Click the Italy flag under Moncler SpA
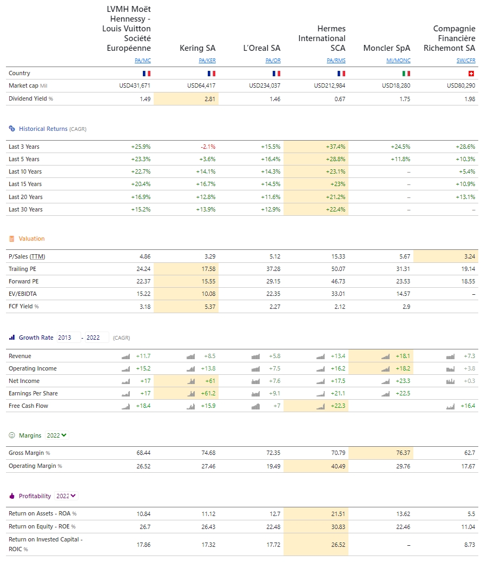 coord(406,74)
